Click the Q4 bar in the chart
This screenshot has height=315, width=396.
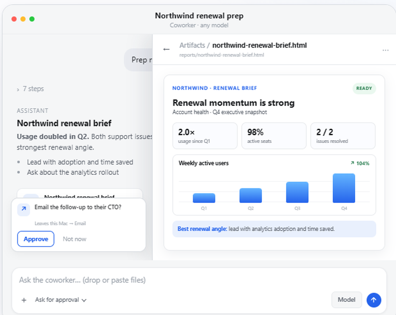pos(344,188)
